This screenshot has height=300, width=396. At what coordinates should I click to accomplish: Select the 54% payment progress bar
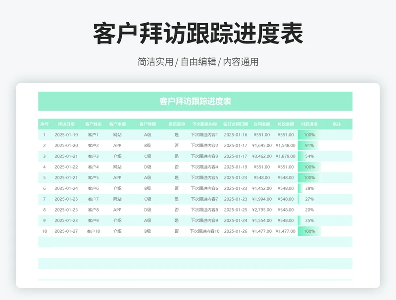click(309, 156)
